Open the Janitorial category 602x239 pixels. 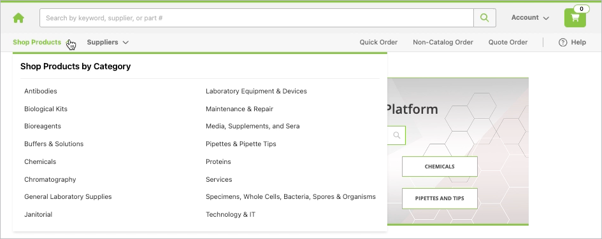(x=38, y=214)
